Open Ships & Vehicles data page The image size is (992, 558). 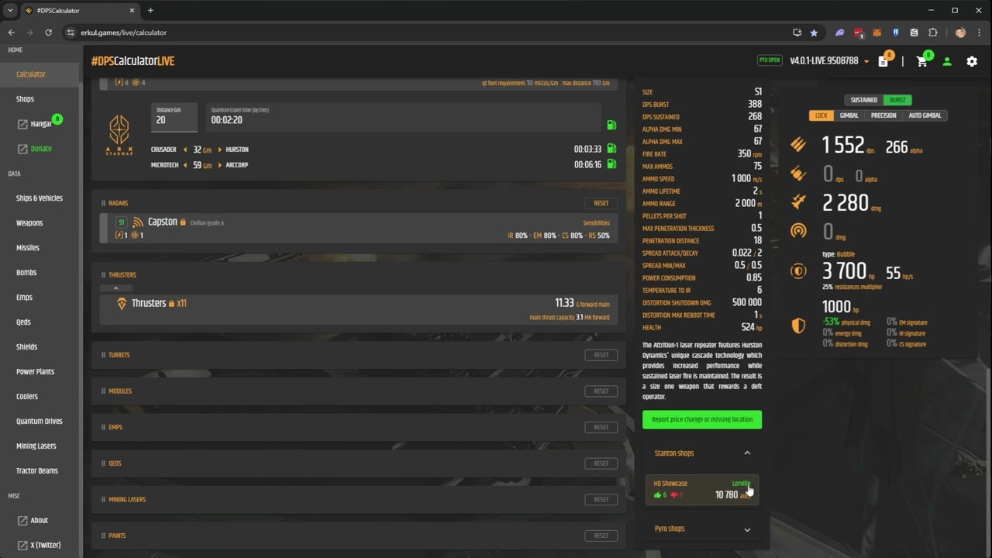[x=40, y=198]
